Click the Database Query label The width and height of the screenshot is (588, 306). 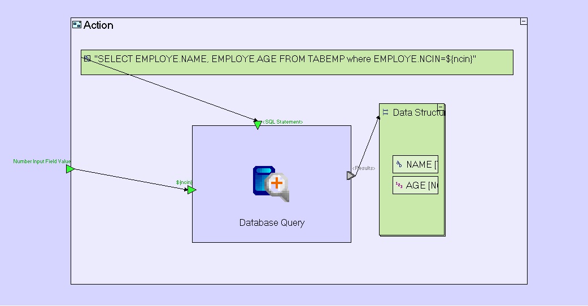pos(272,222)
